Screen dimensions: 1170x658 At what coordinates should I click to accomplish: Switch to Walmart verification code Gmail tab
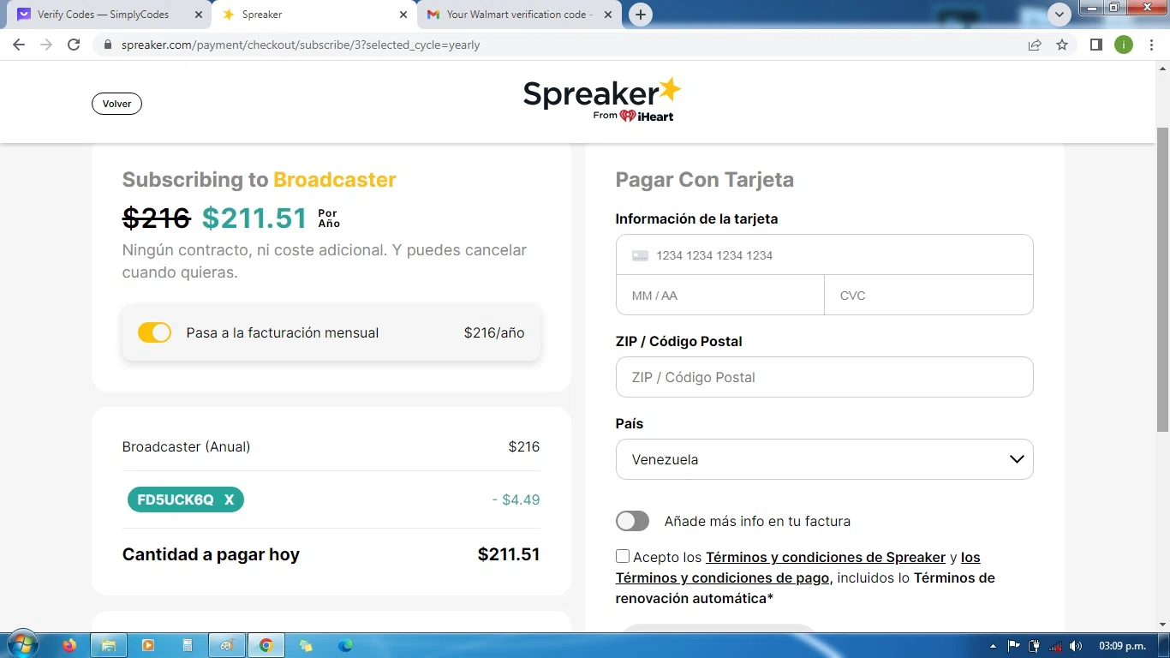pyautogui.click(x=519, y=15)
